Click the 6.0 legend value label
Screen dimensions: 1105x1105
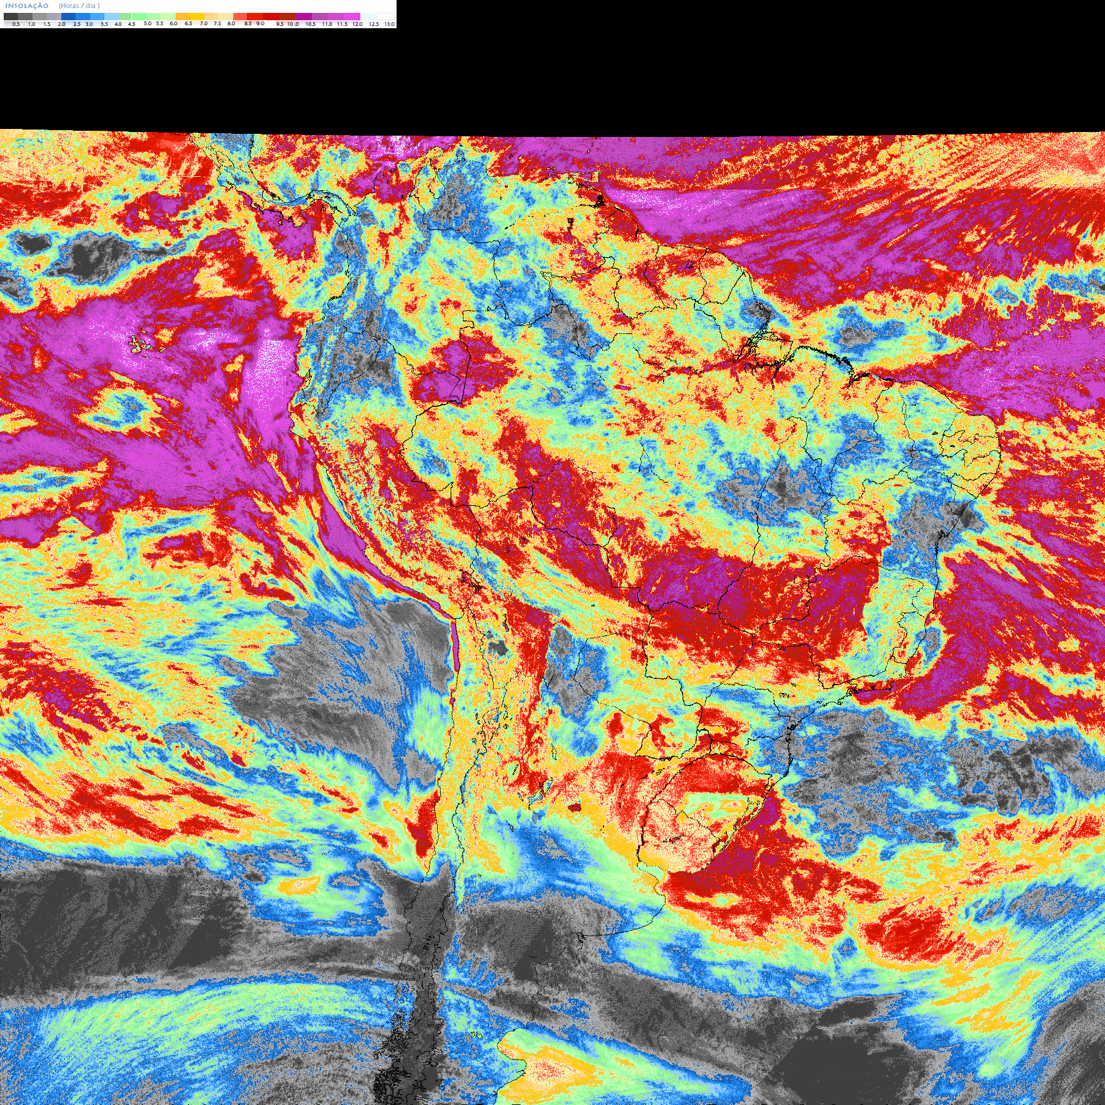(174, 23)
